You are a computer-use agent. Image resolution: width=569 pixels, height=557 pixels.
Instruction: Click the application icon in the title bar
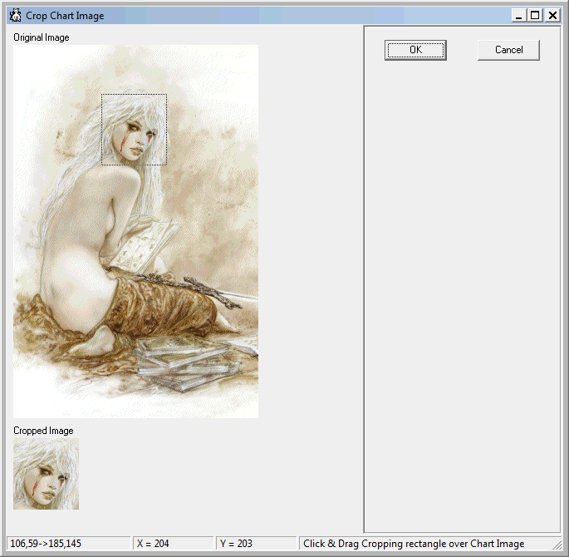point(15,16)
